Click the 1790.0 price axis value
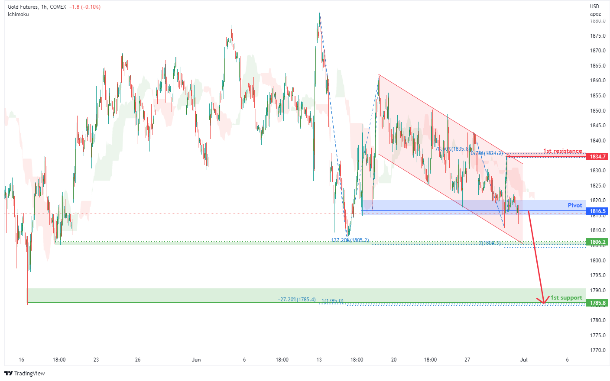Image resolution: width=610 pixels, height=381 pixels. coord(597,291)
